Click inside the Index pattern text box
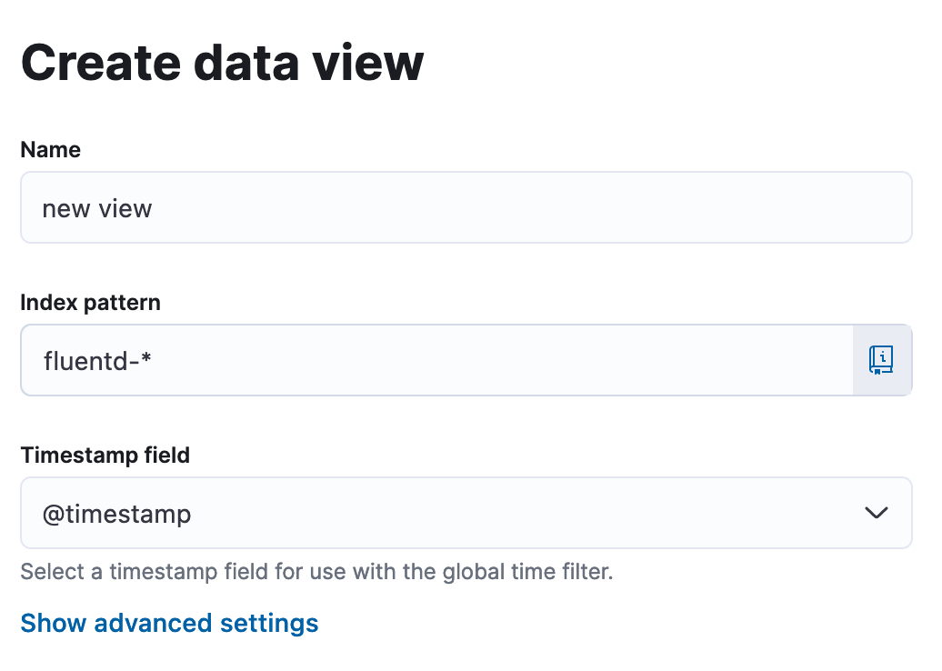942x671 pixels. pyautogui.click(x=436, y=360)
